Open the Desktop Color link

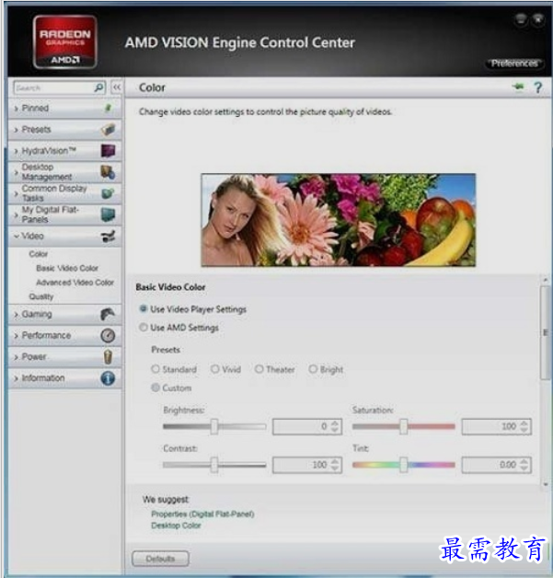pos(176,526)
